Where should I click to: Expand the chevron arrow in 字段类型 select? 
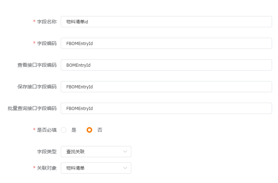(125, 152)
